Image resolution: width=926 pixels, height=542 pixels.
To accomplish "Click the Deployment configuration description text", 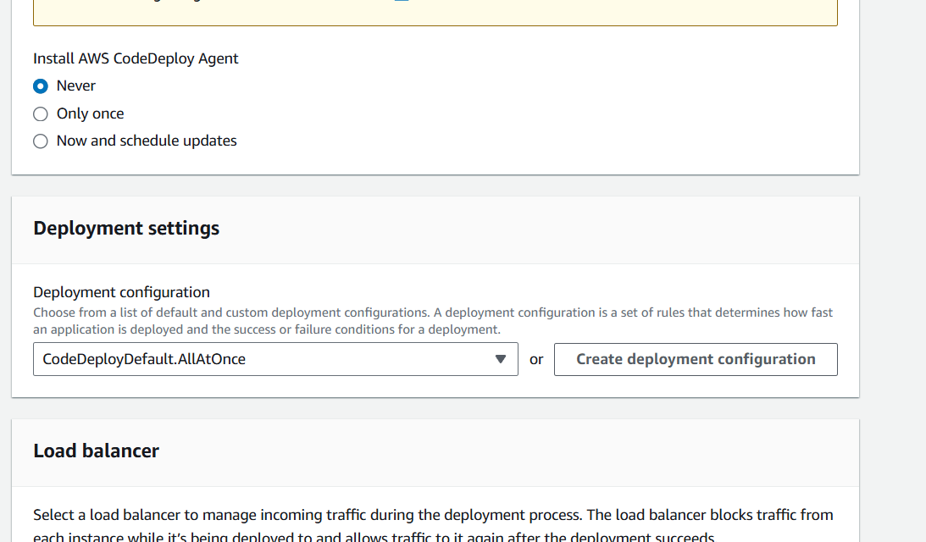I will click(433, 321).
